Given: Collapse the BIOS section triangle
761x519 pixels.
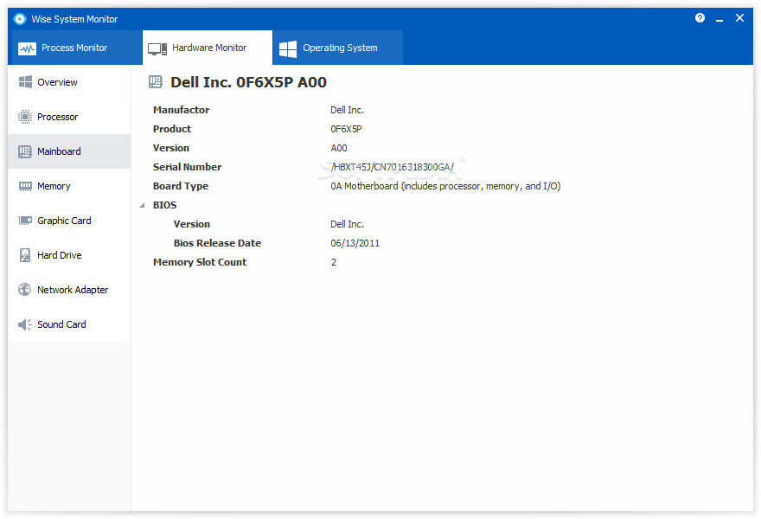Looking at the screenshot, I should tap(142, 205).
